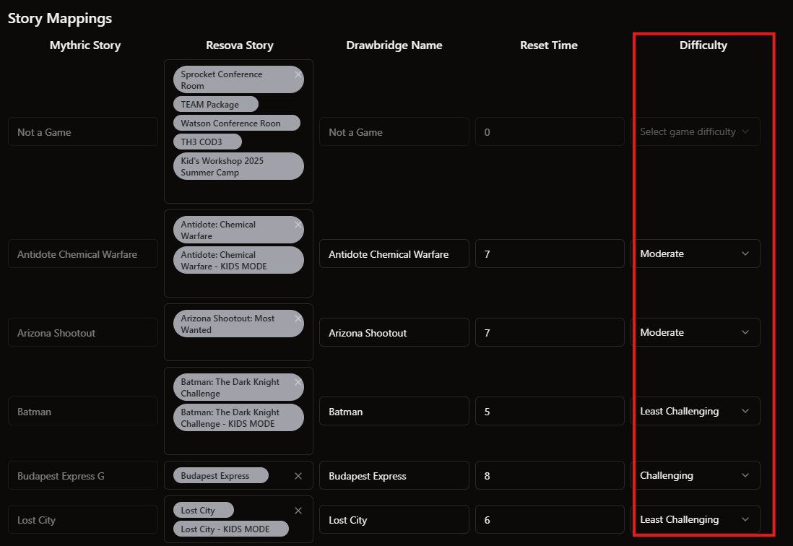Clear Resova stories in Not a Game row
This screenshot has width=793, height=546.
(298, 74)
